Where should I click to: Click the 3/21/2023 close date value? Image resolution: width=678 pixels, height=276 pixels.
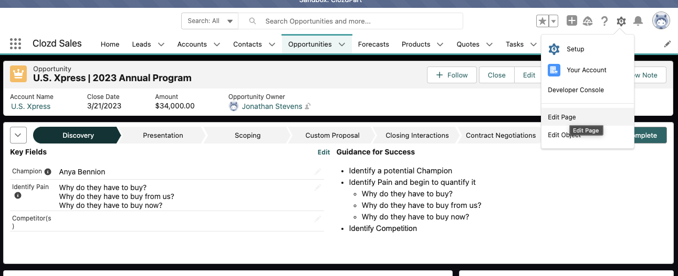104,106
